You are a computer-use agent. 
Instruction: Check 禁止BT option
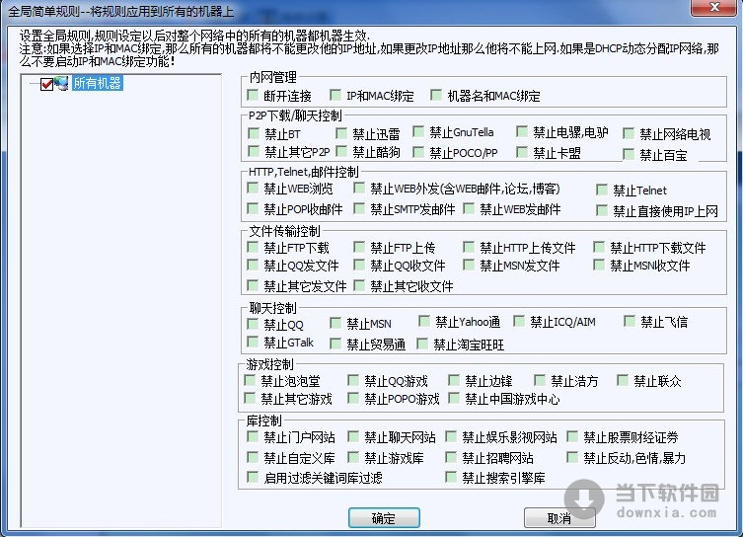(254, 133)
